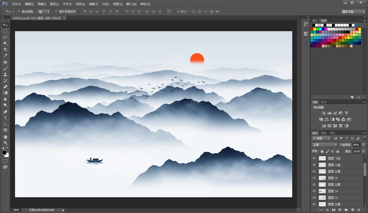
Task: Open the status bar info arrow
Action: coord(63,210)
